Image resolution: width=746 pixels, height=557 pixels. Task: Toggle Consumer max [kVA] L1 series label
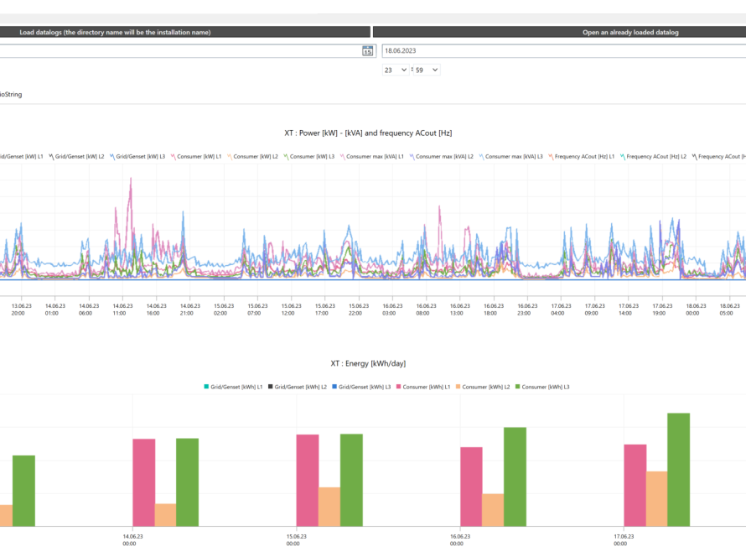[x=375, y=156]
